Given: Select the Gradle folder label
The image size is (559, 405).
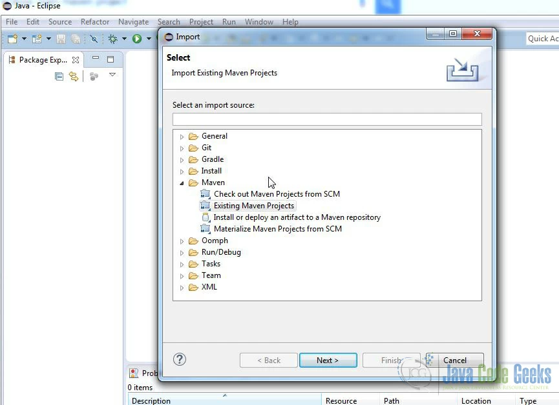Looking at the screenshot, I should (x=213, y=159).
